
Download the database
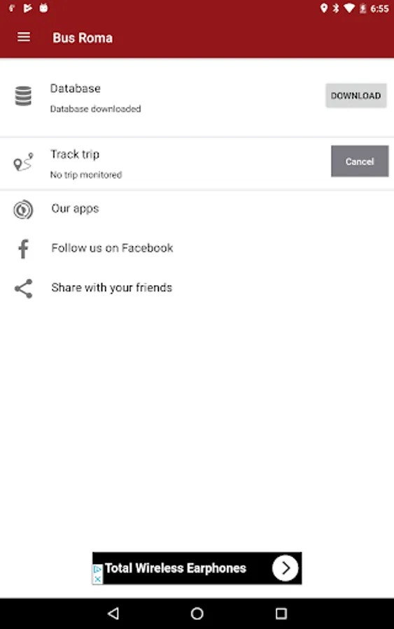point(356,96)
